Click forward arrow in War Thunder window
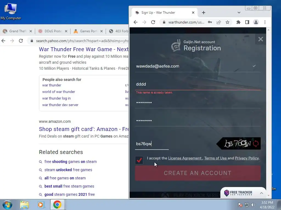 [144, 22]
